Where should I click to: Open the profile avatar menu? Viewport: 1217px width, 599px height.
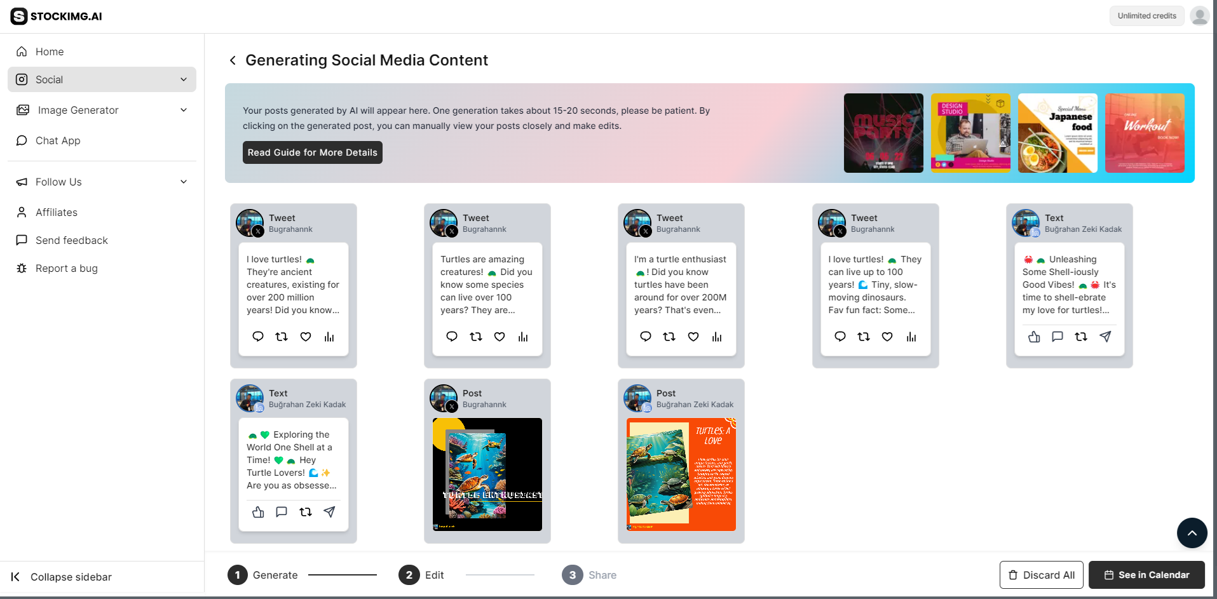[x=1200, y=15]
